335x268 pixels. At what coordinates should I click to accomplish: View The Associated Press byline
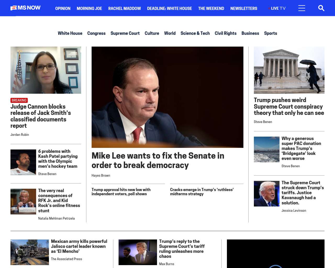click(66, 259)
